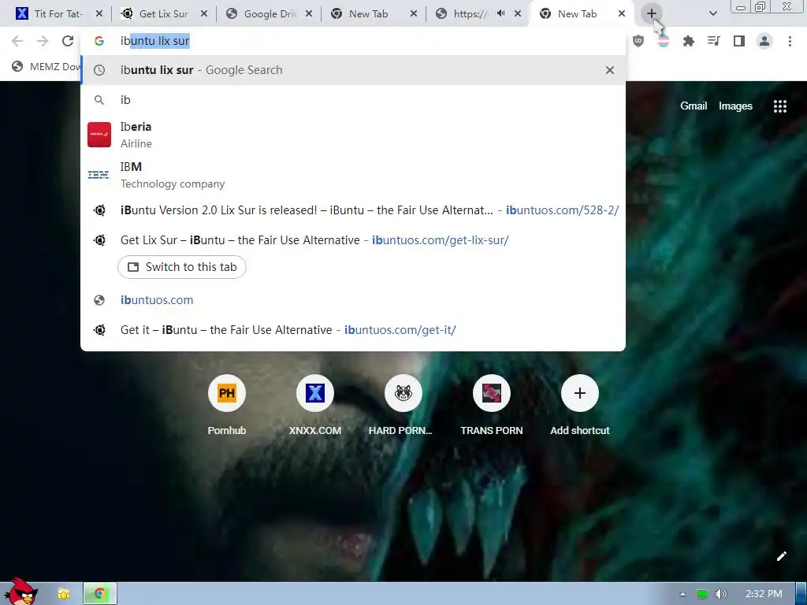Screen dimensions: 807x605
Task: Click the Google G icon in the address bar
Action: (99, 41)
